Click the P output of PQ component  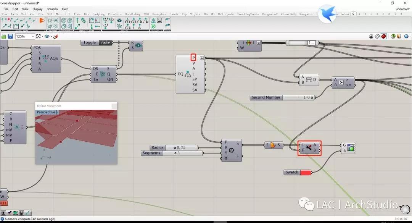193,58
